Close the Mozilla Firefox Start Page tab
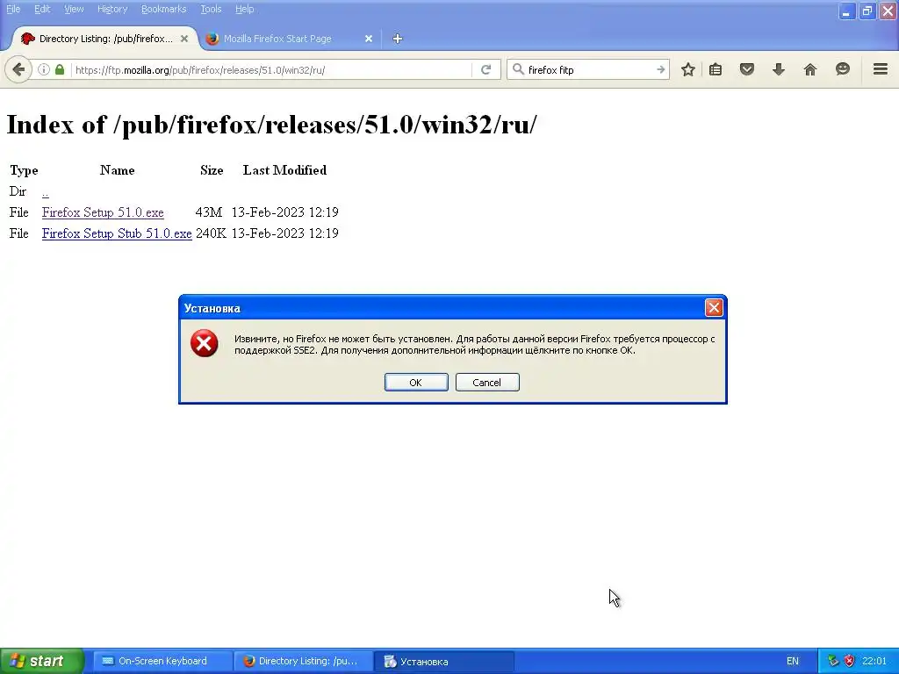Viewport: 899px width, 674px height. [x=369, y=39]
